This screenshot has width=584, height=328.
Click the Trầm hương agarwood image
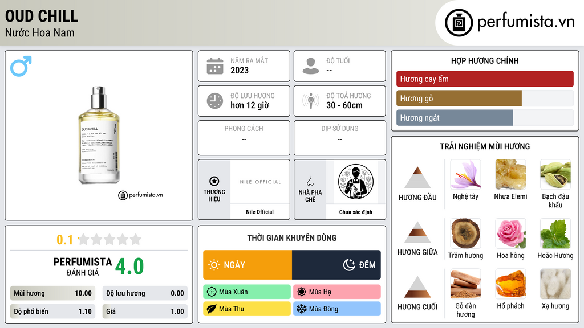pyautogui.click(x=465, y=233)
